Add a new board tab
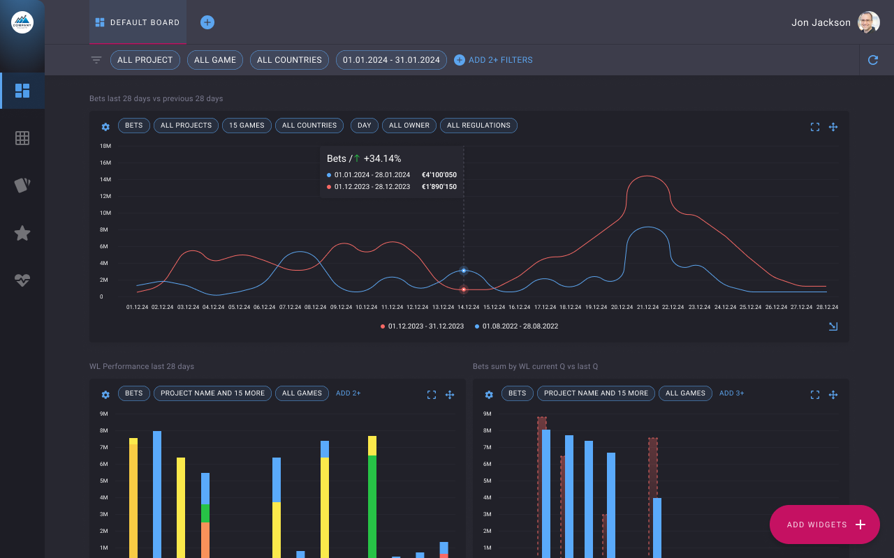This screenshot has width=894, height=558. [x=207, y=22]
